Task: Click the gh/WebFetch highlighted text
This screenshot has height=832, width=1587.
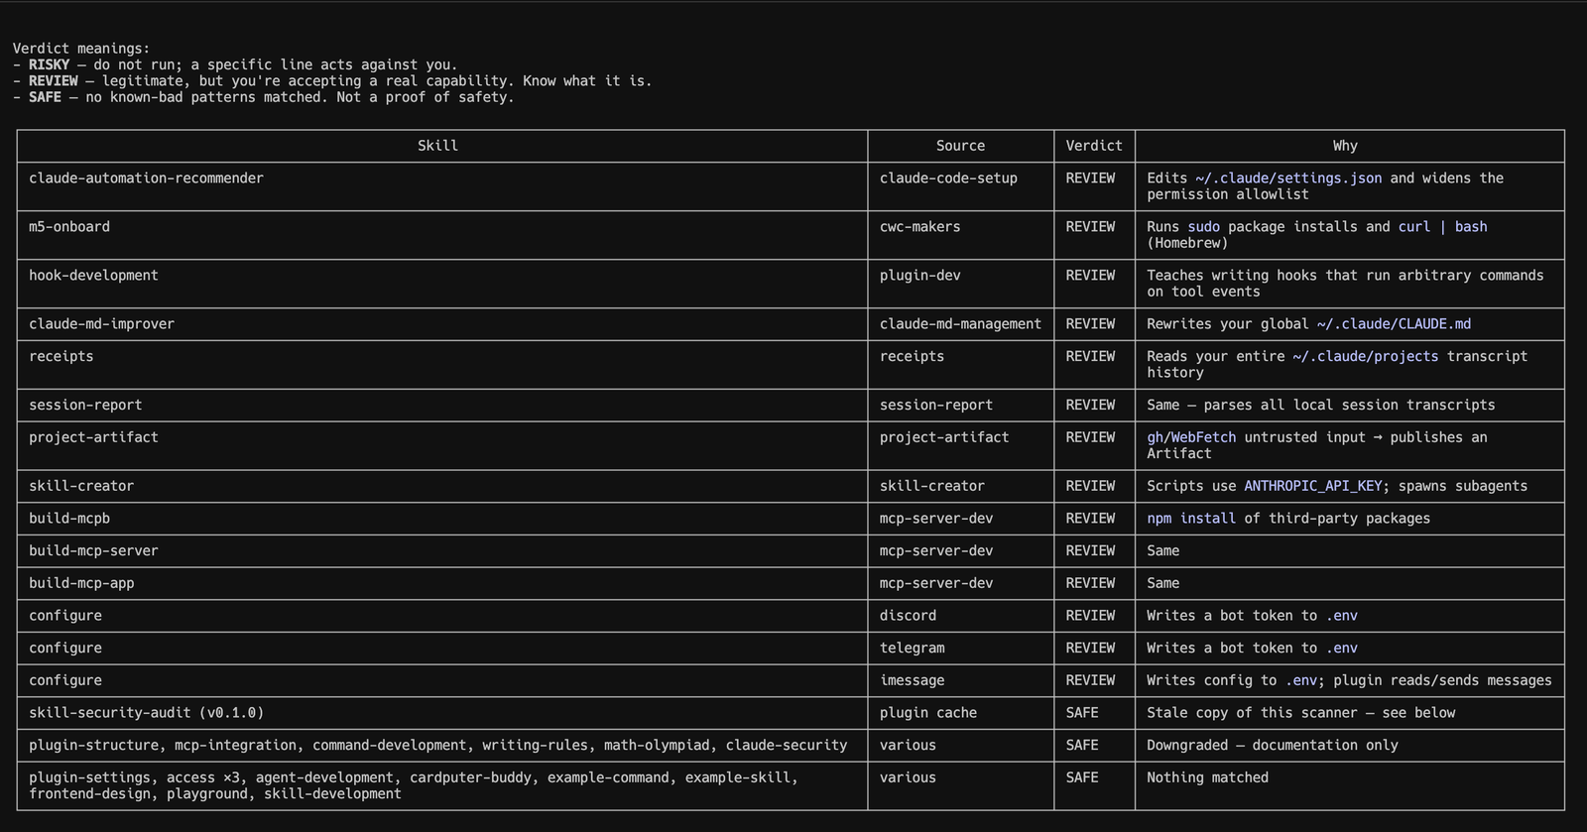Action: click(1191, 437)
